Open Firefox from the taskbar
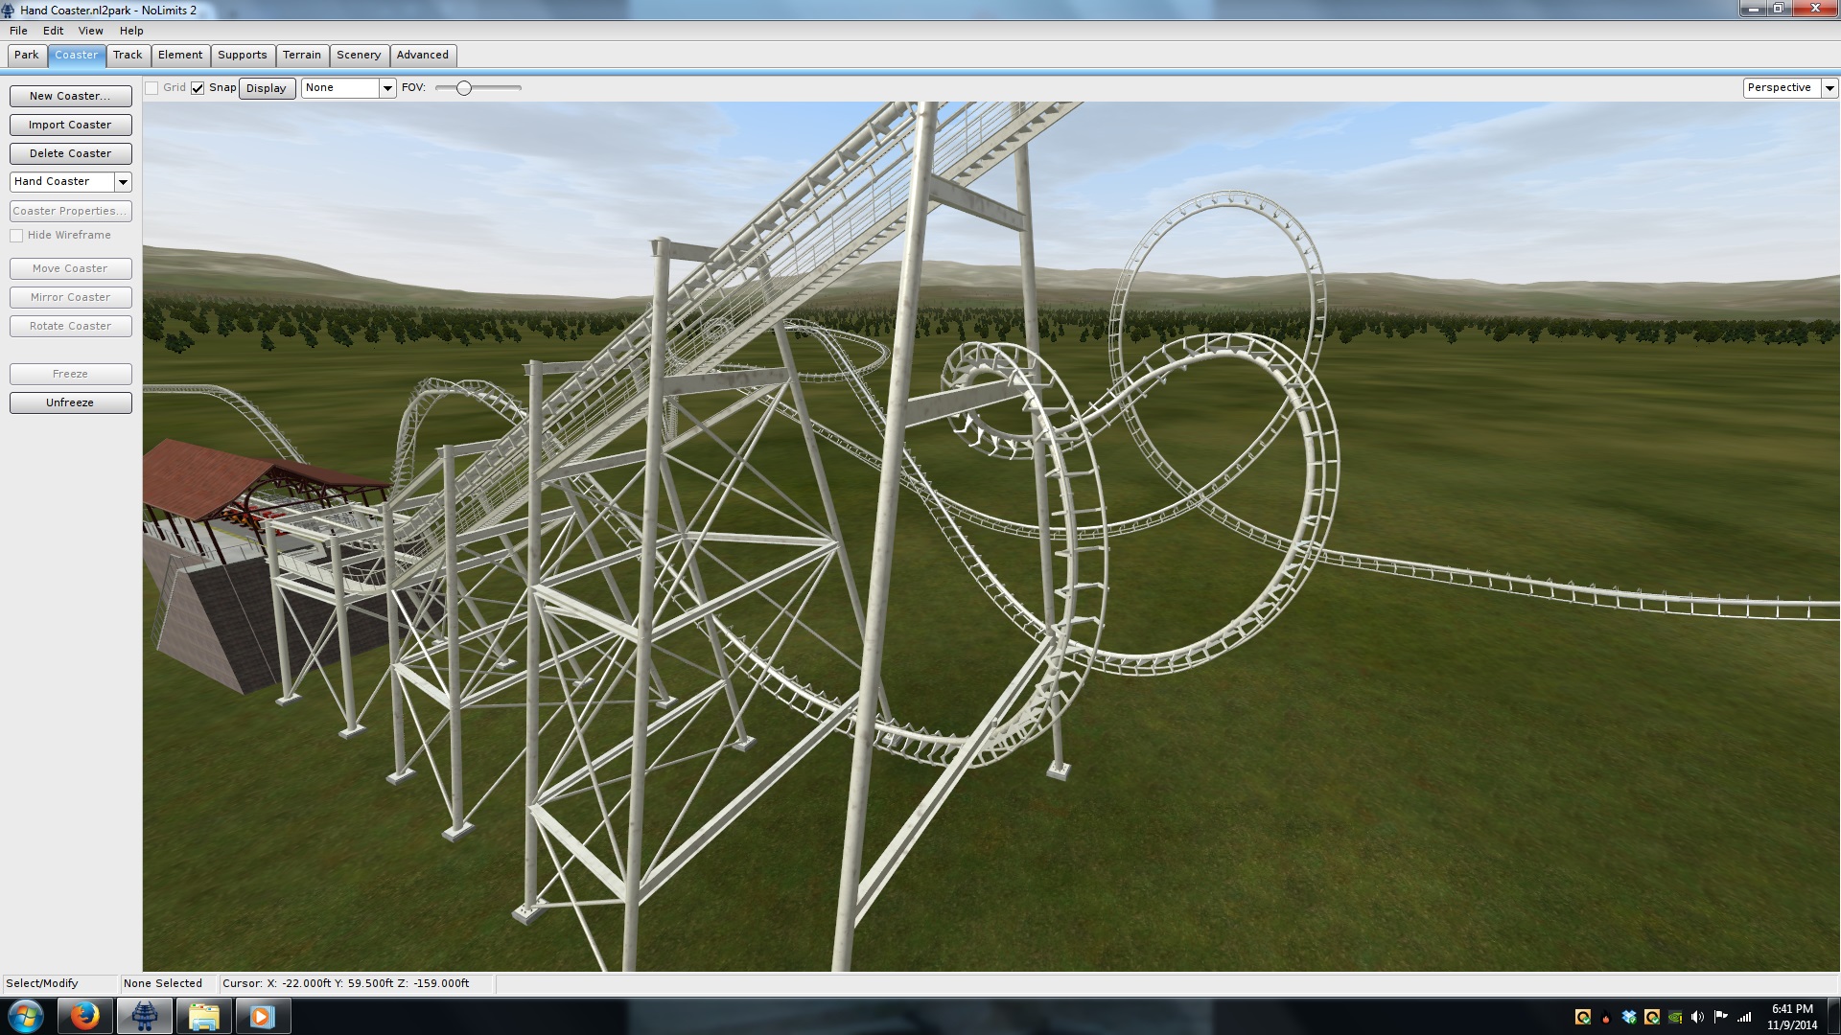1841x1035 pixels. click(x=84, y=1016)
